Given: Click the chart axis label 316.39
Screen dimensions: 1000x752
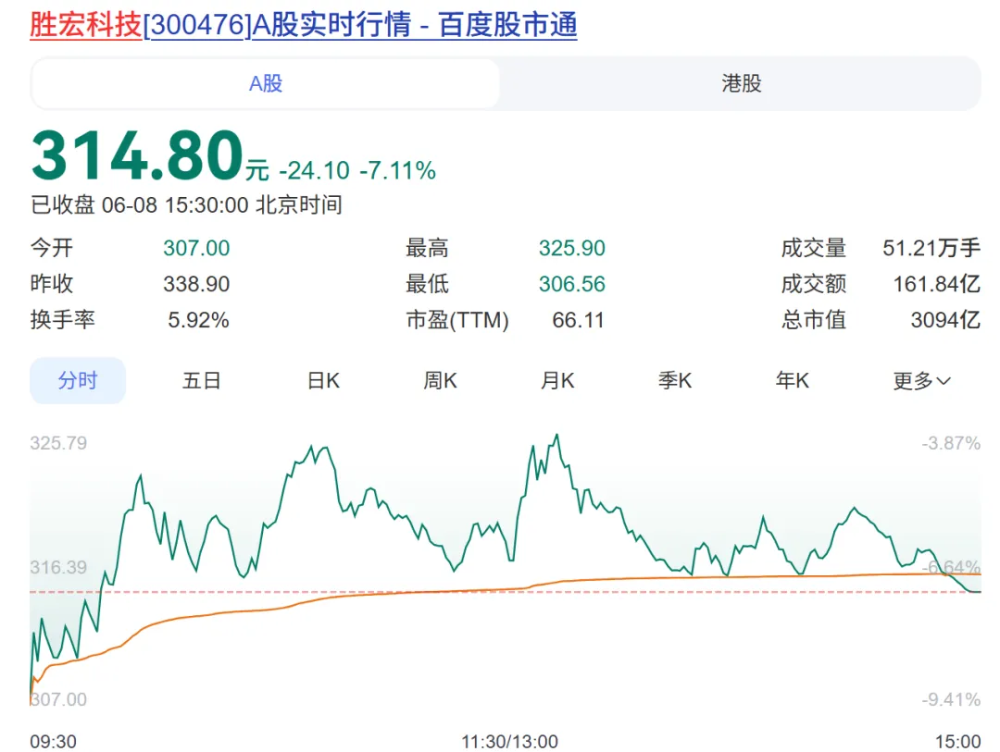Looking at the screenshot, I should pyautogui.click(x=58, y=567).
